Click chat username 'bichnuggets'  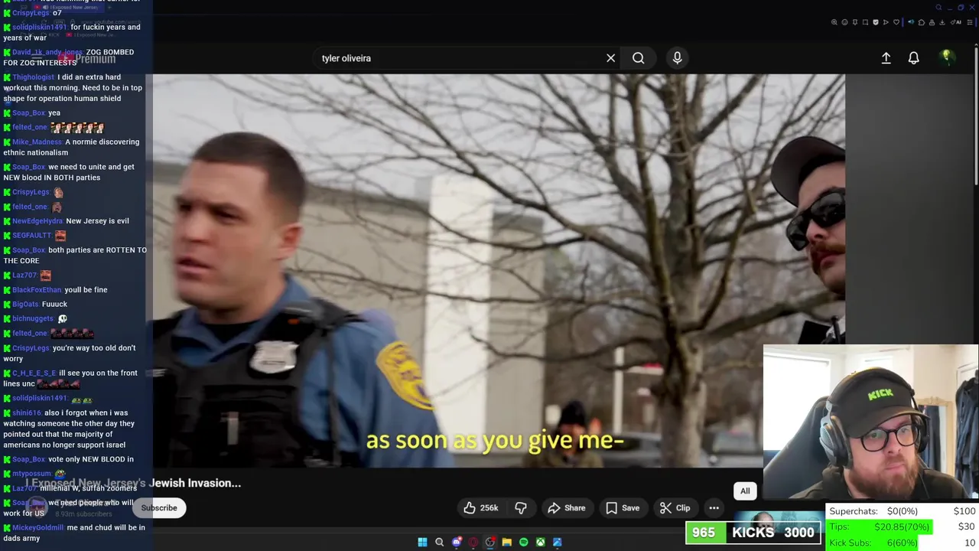[x=33, y=318]
